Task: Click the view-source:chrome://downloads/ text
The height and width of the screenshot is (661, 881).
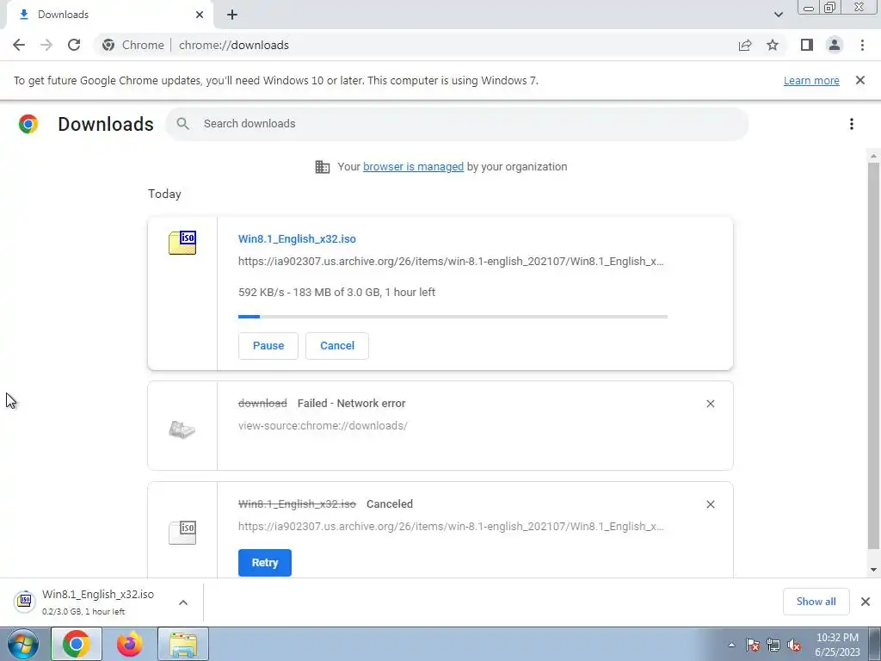Action: [x=323, y=425]
